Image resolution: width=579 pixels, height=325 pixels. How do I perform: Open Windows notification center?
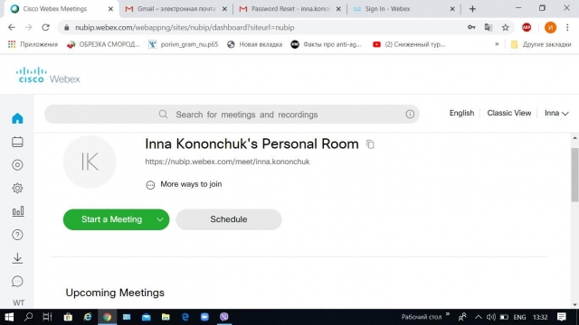tap(562, 317)
